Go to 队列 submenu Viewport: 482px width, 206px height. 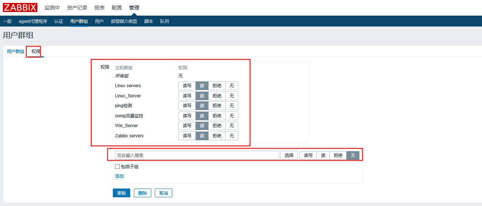point(165,21)
